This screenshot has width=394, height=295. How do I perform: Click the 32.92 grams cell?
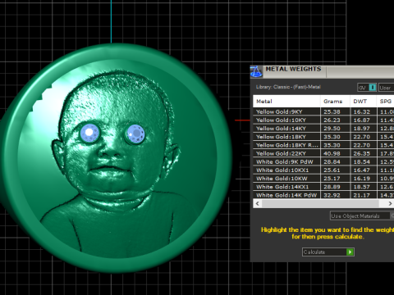[x=335, y=195]
